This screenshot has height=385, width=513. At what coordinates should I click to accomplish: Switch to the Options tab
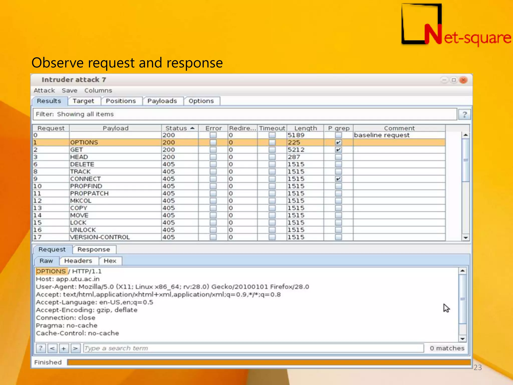pyautogui.click(x=201, y=101)
